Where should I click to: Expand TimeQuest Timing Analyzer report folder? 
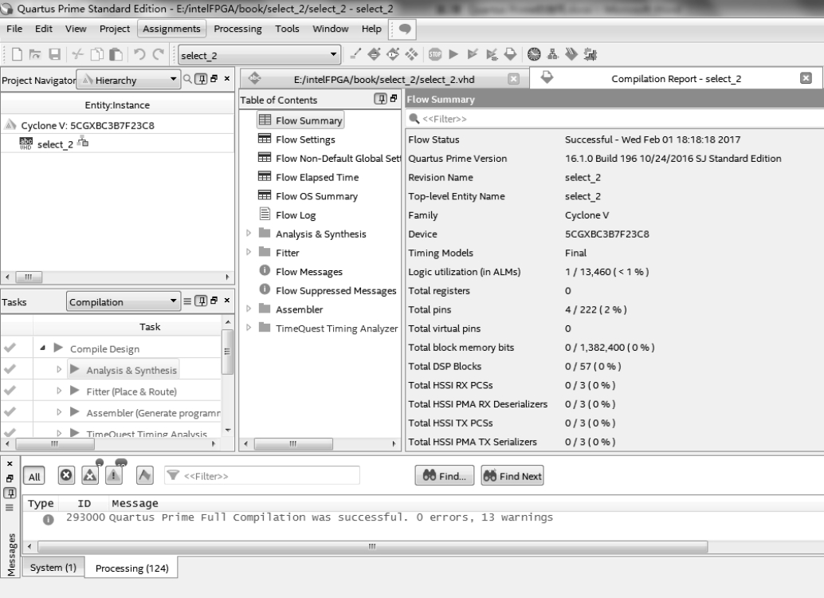click(x=249, y=328)
